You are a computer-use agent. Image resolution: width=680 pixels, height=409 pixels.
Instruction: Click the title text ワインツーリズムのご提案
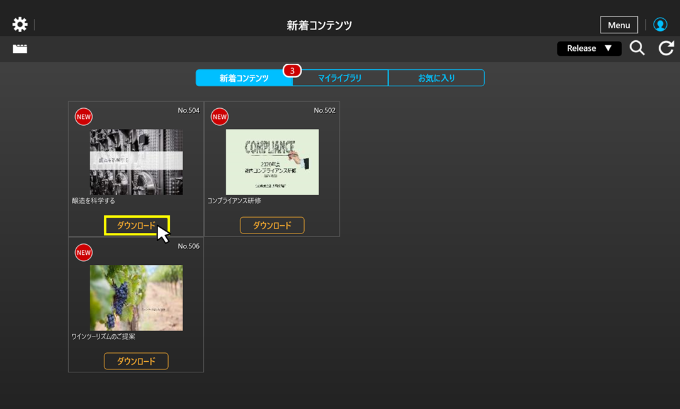[103, 337]
